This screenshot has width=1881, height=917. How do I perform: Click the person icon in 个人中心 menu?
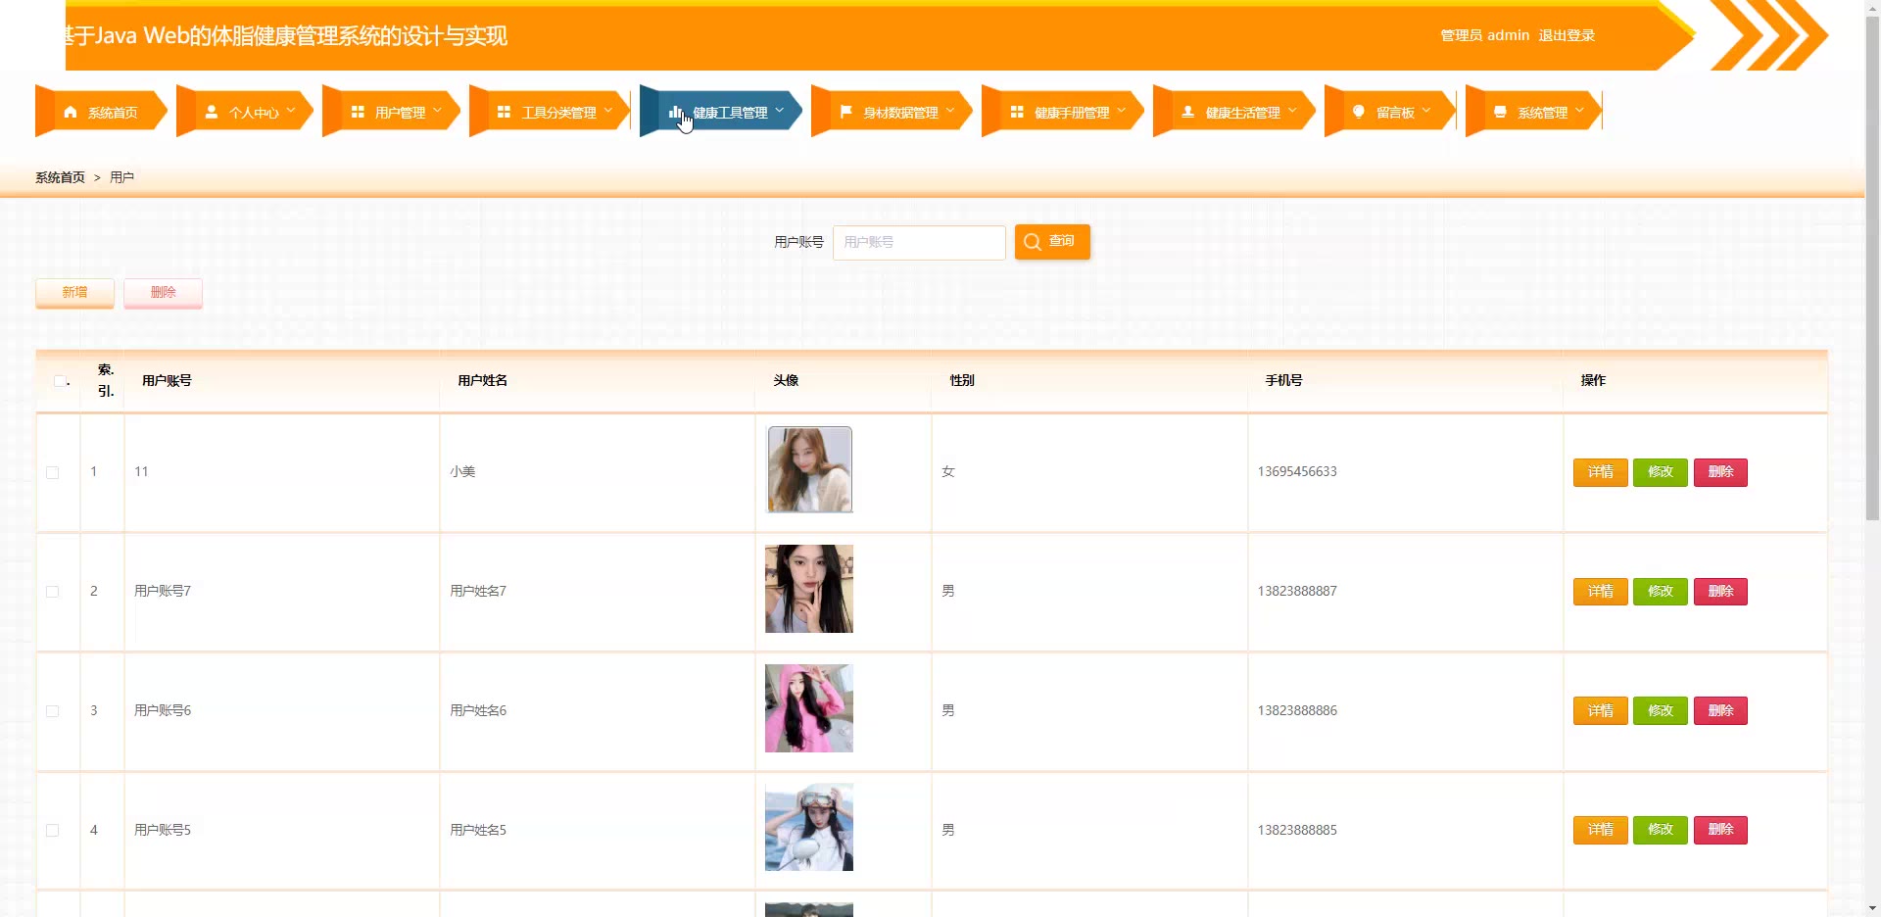(212, 112)
